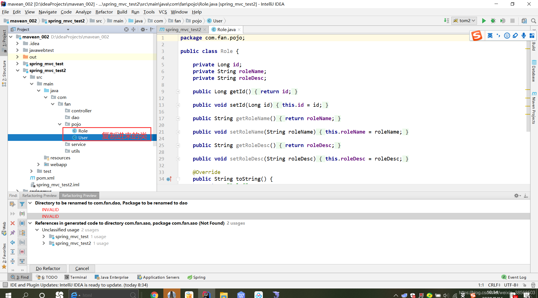Toggle the blue filter funnel in Find panel
The width and height of the screenshot is (538, 298).
tap(22, 204)
